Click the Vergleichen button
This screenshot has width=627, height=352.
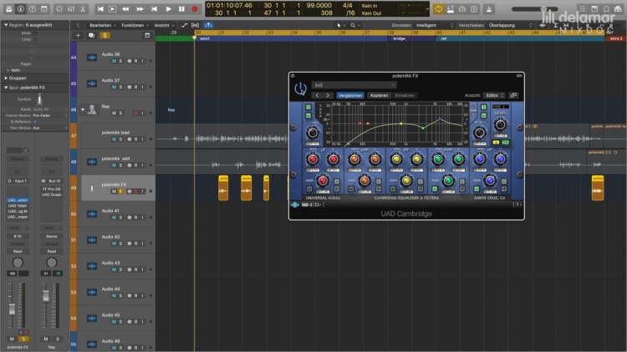(350, 95)
